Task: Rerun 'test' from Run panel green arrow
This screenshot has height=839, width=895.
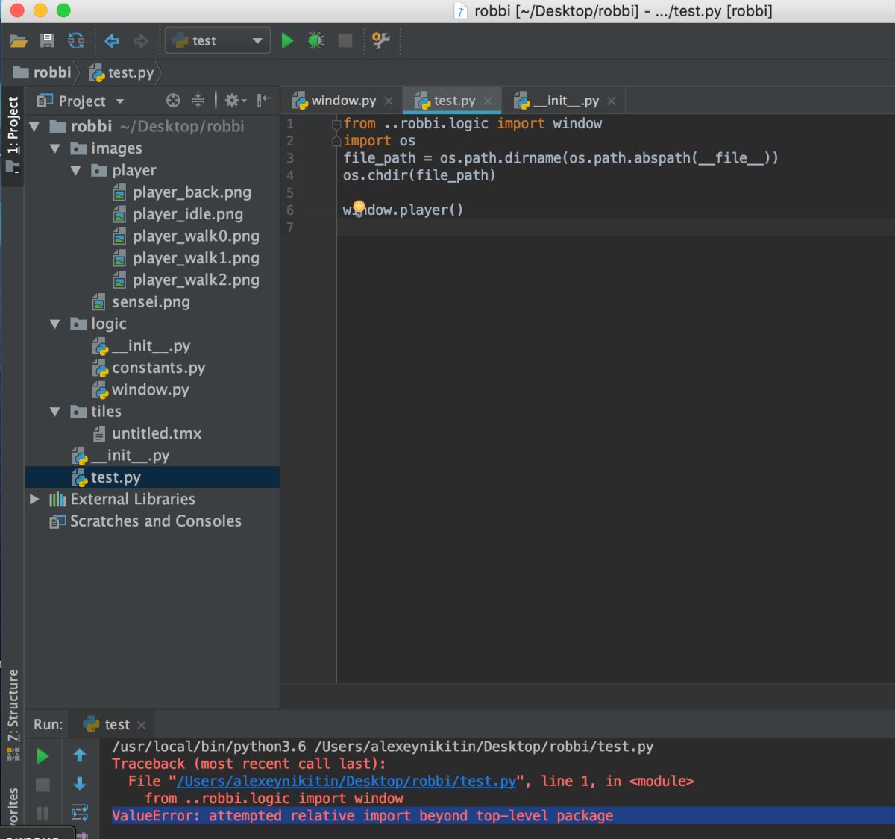Action: click(43, 756)
